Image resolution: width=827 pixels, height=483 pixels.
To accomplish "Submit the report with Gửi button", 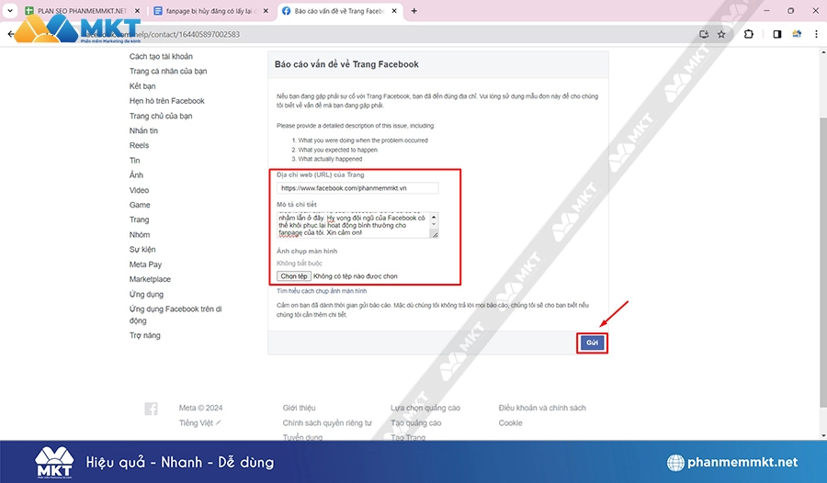I will tap(592, 343).
